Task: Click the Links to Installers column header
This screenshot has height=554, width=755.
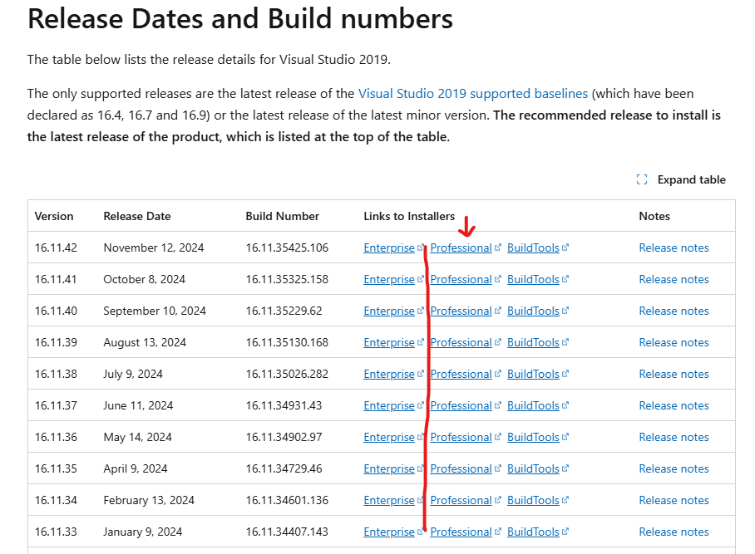Action: click(x=409, y=216)
